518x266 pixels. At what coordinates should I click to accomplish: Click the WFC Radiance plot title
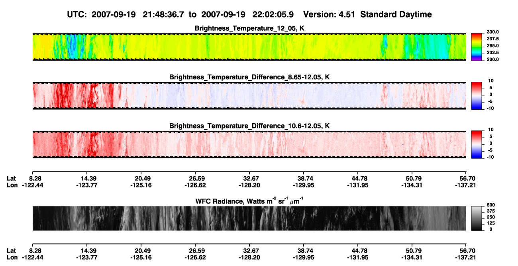pyautogui.click(x=249, y=201)
